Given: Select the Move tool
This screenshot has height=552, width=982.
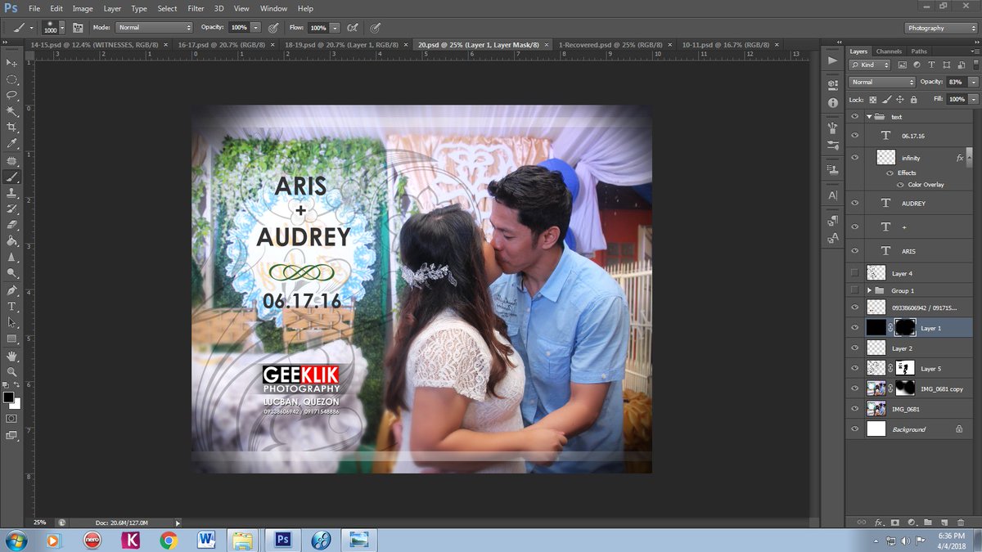Looking at the screenshot, I should (11, 63).
